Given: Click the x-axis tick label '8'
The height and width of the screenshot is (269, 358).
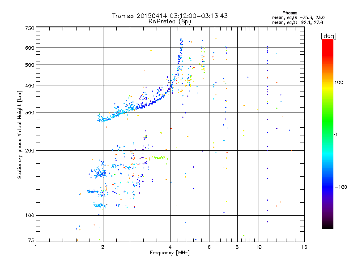Looking at the screenshot, I should pos(237,247).
